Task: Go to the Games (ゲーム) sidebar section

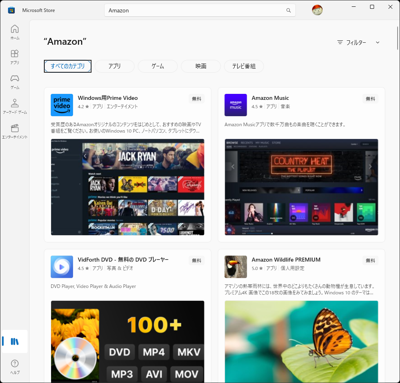Action: [x=15, y=81]
